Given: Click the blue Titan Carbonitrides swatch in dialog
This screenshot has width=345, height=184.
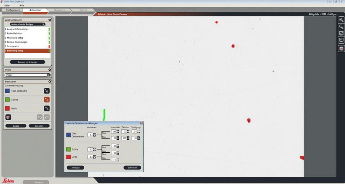Looking at the screenshot, I should point(69,135).
